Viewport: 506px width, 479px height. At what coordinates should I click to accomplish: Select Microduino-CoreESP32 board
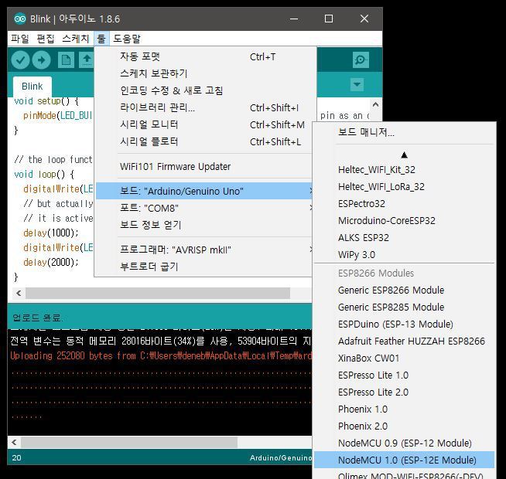(x=404, y=221)
